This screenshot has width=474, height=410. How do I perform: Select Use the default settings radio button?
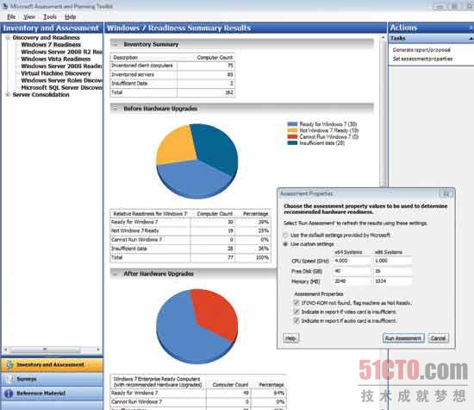(x=285, y=235)
